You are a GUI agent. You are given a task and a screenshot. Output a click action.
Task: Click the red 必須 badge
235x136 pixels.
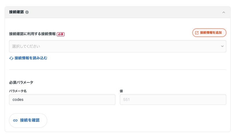(60, 34)
